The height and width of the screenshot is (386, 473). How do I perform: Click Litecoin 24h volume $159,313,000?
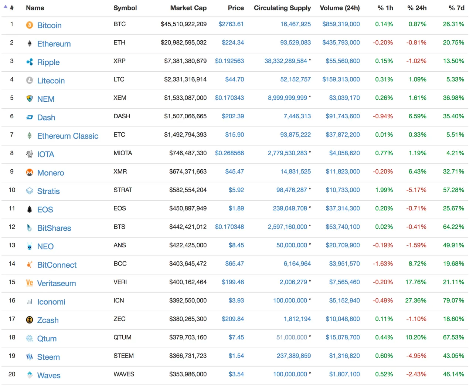click(341, 79)
